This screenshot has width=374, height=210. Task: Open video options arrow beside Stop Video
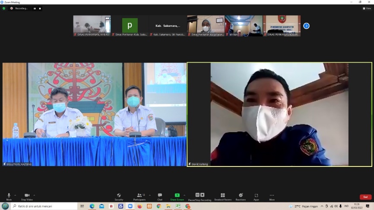point(34,195)
